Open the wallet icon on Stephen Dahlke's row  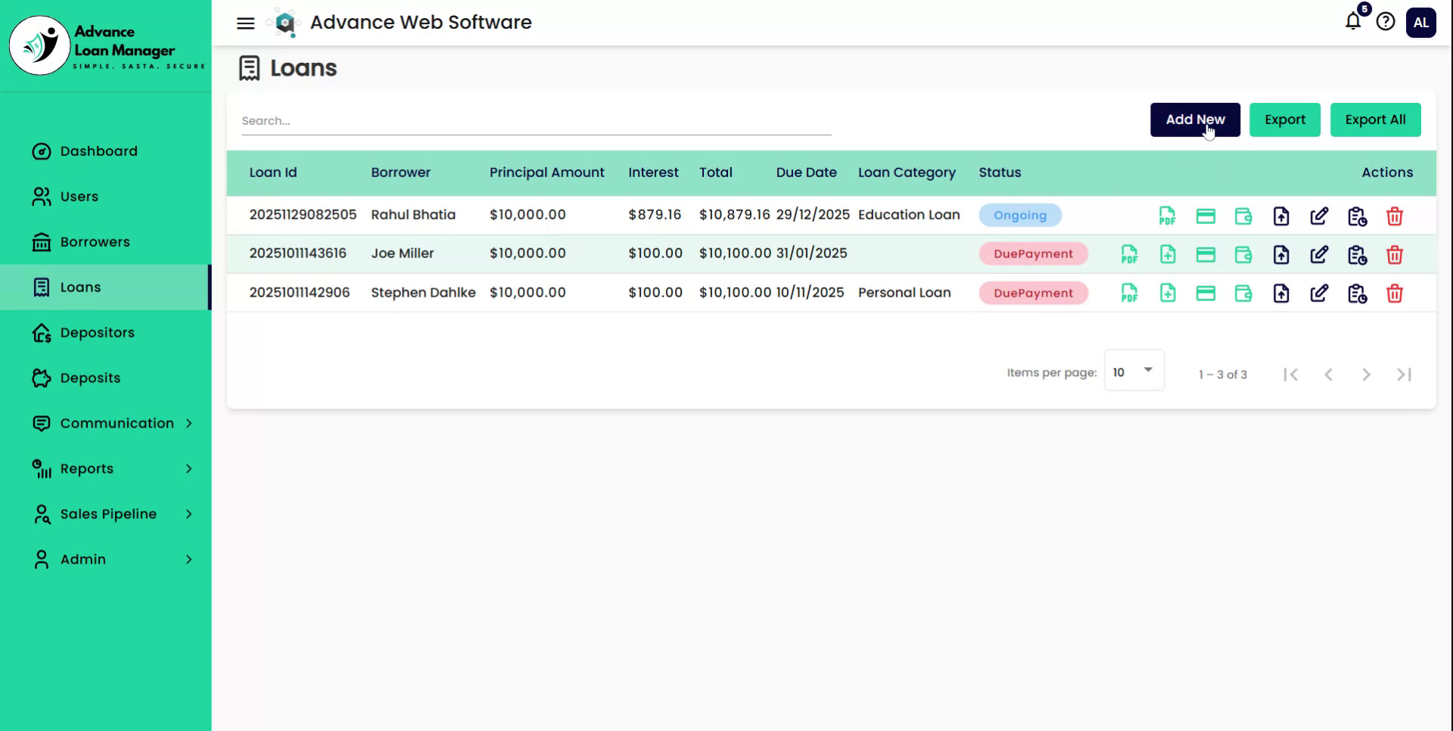click(x=1244, y=294)
